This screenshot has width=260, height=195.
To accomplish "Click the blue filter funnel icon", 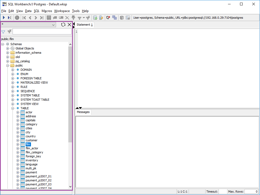I will (x=3, y=32).
